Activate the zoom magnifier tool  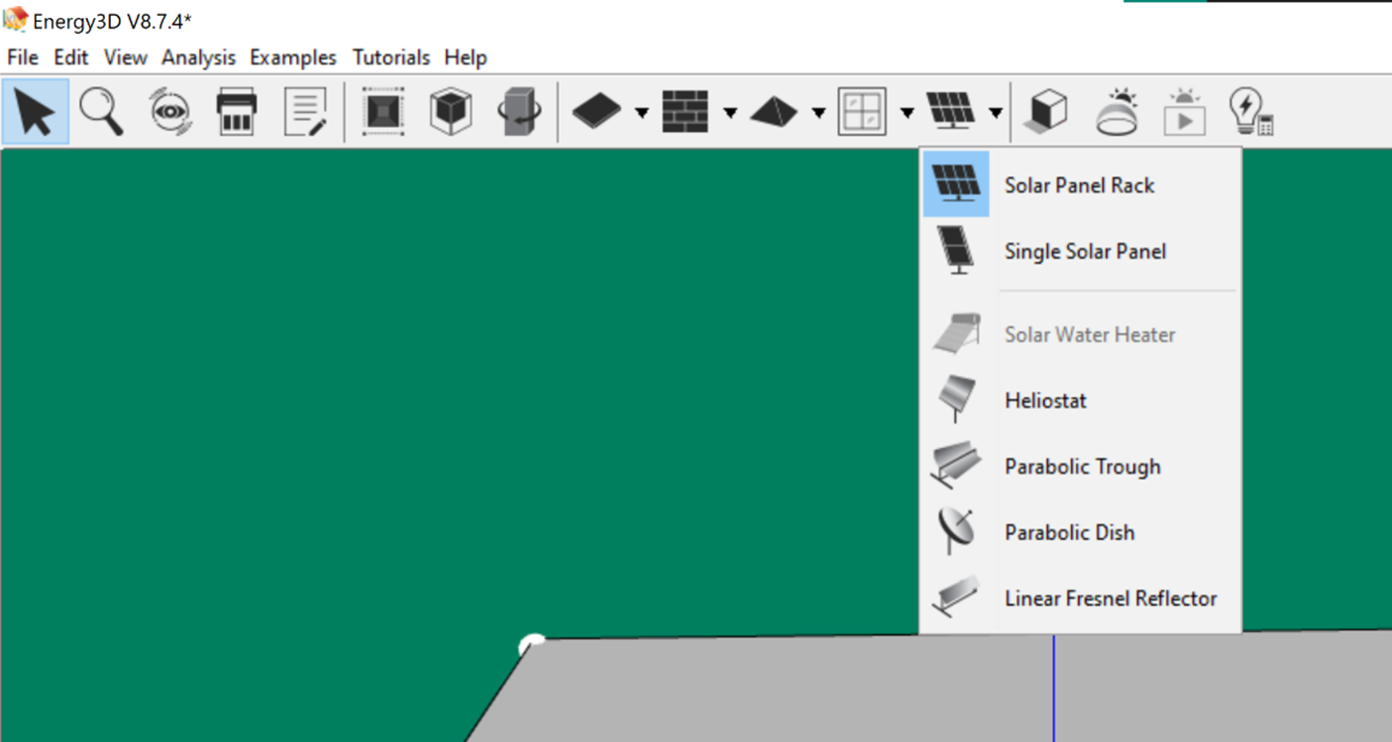[x=99, y=112]
